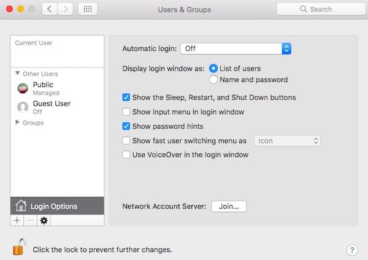
Task: Enable Show Input menu in login window
Action: (x=126, y=112)
